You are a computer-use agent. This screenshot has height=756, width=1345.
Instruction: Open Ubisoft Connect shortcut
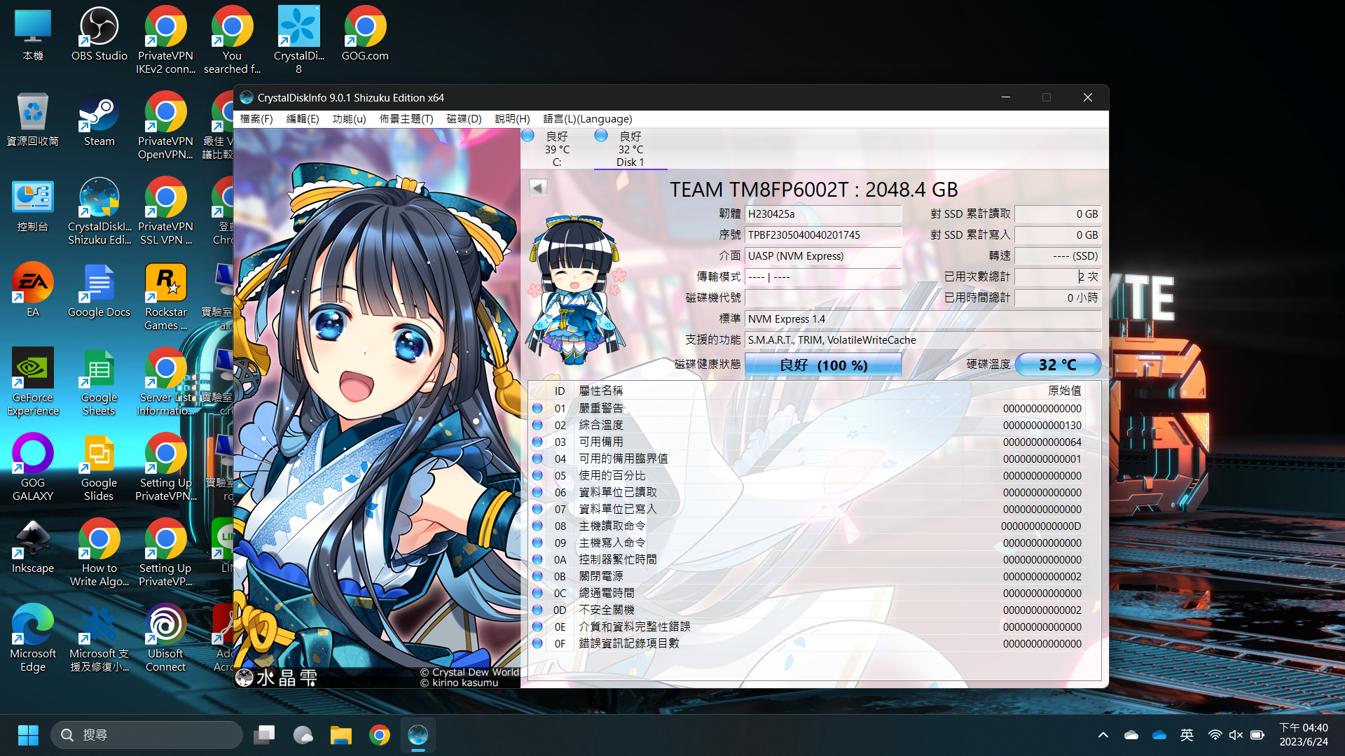(x=165, y=638)
